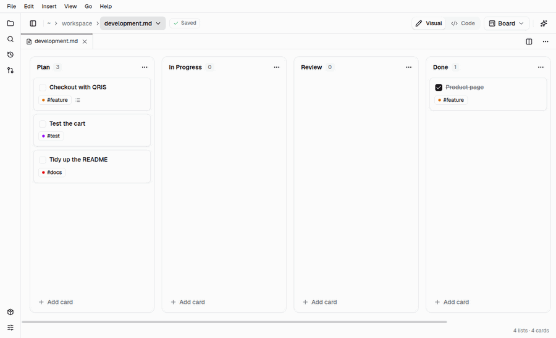Screen dimensions: 556x338
Task: Click the red #docs tag
Action: click(52, 172)
